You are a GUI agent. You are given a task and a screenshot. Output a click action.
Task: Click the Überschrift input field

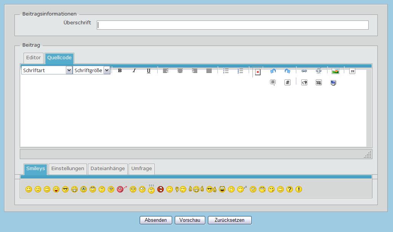click(232, 25)
